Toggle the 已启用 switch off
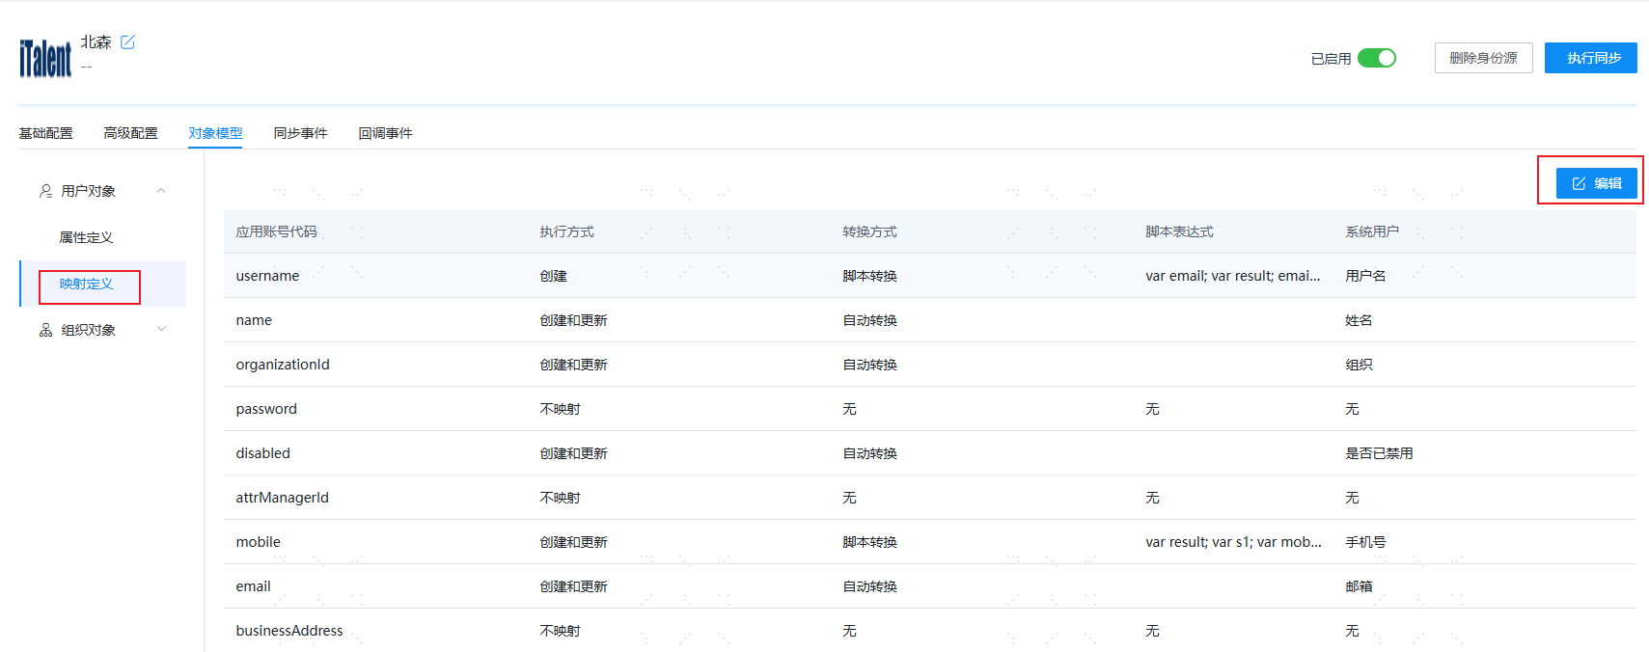The image size is (1649, 652). coord(1377,58)
